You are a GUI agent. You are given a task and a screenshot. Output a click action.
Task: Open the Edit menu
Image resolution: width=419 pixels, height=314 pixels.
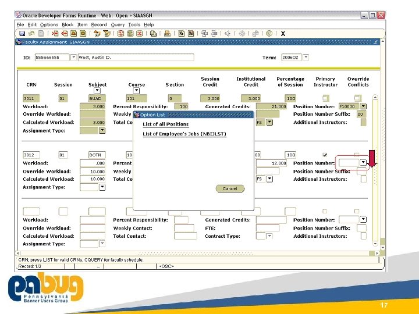click(32, 24)
